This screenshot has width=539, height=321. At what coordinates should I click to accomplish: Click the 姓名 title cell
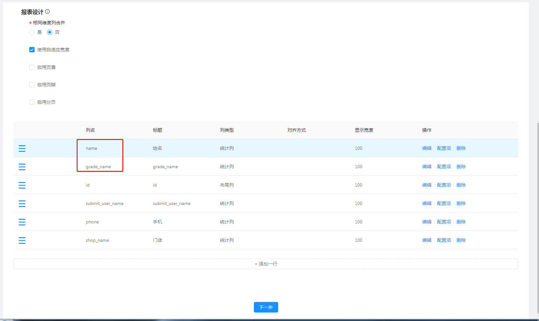point(158,148)
